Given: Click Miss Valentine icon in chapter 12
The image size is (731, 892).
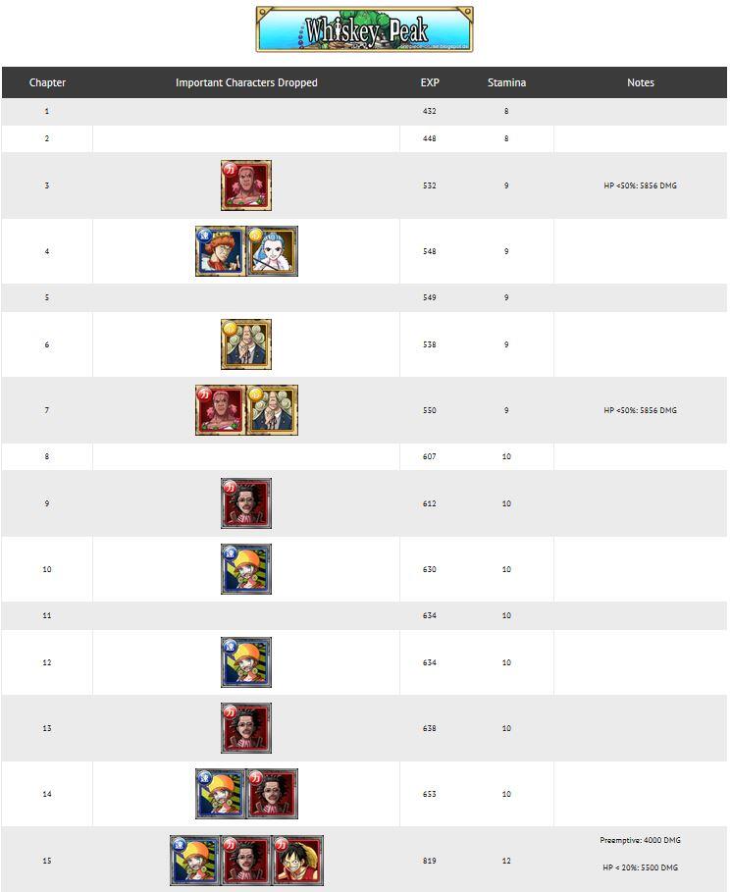Looking at the screenshot, I should [x=246, y=662].
